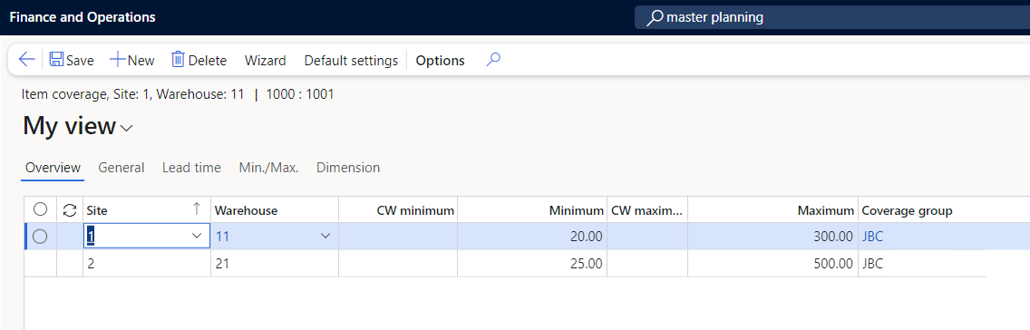1030x330 pixels.
Task: Open the Warehouse 11 dropdown arrow
Action: (325, 236)
